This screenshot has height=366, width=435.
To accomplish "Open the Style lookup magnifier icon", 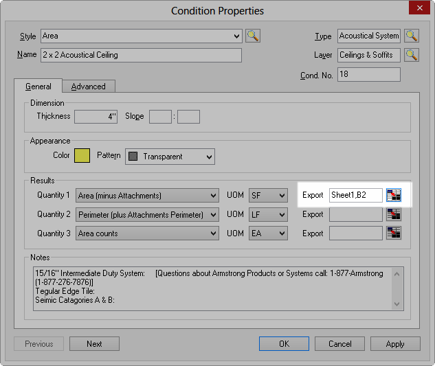I will pyautogui.click(x=253, y=36).
